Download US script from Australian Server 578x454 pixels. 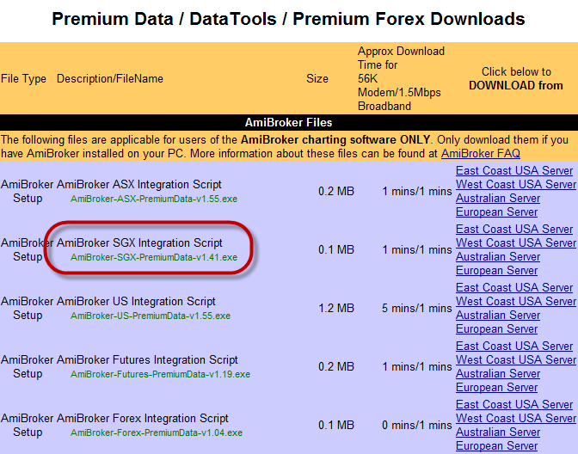498,316
